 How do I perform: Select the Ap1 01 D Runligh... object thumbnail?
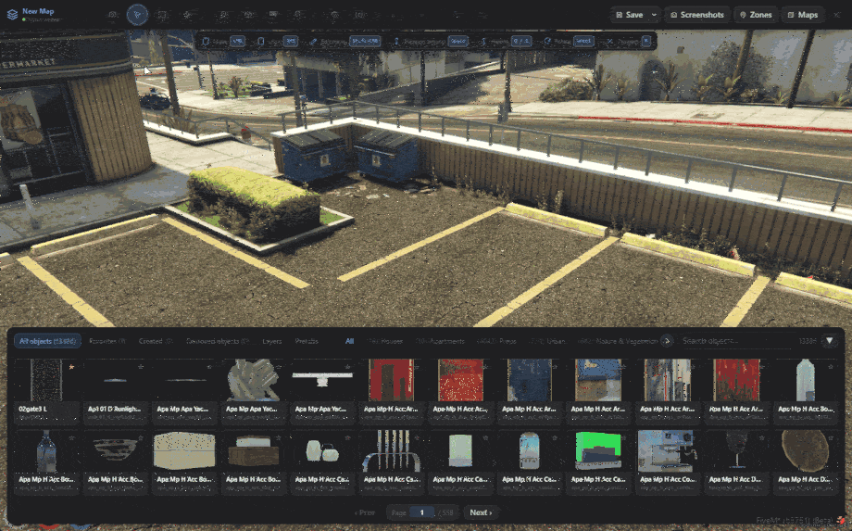116,381
